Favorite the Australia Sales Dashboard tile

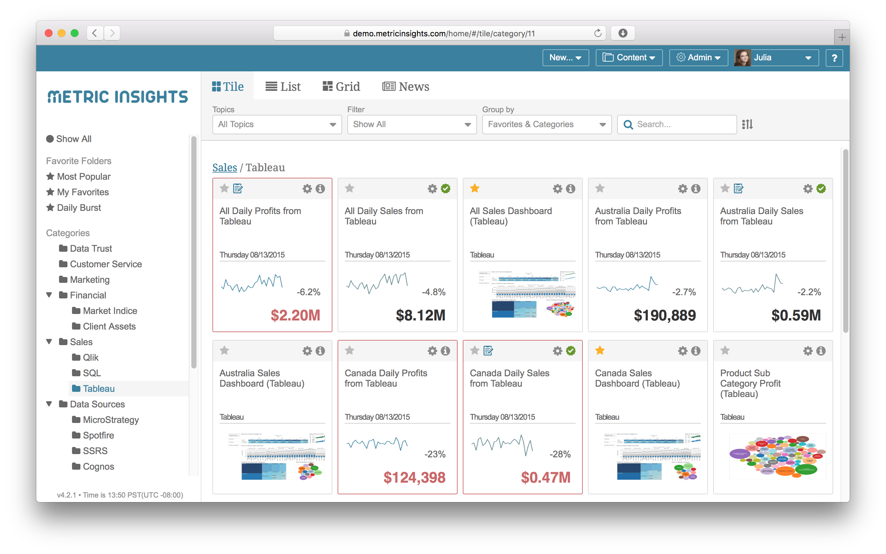224,351
